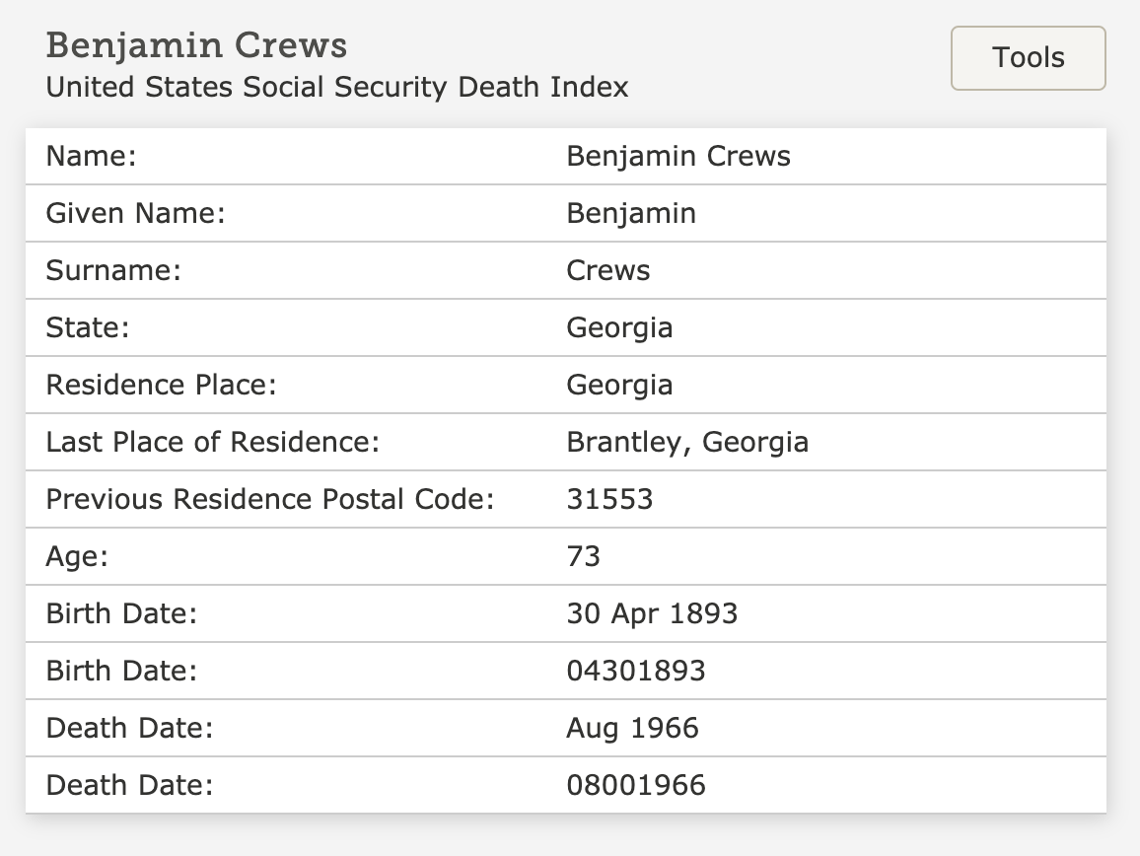This screenshot has width=1140, height=856.
Task: Select the Residence Place value 'Georgia'
Action: point(619,387)
